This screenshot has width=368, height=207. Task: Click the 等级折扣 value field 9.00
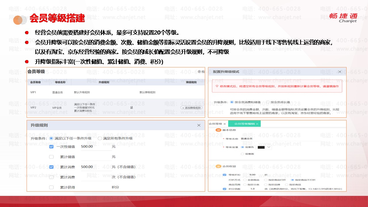tap(253, 175)
